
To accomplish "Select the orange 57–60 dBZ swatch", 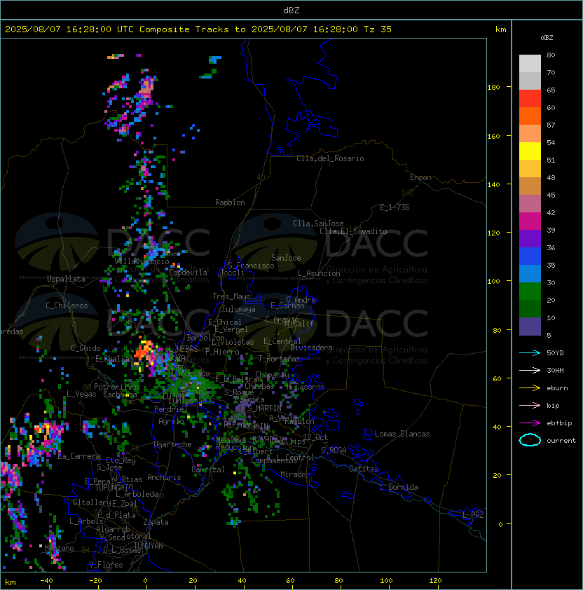I will click(530, 116).
